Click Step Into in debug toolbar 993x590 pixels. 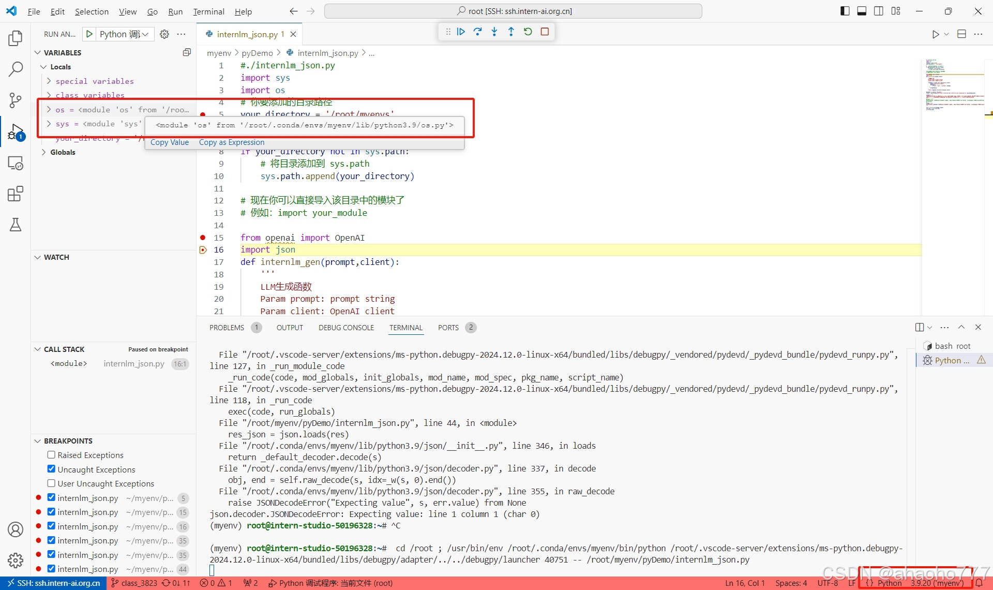494,32
